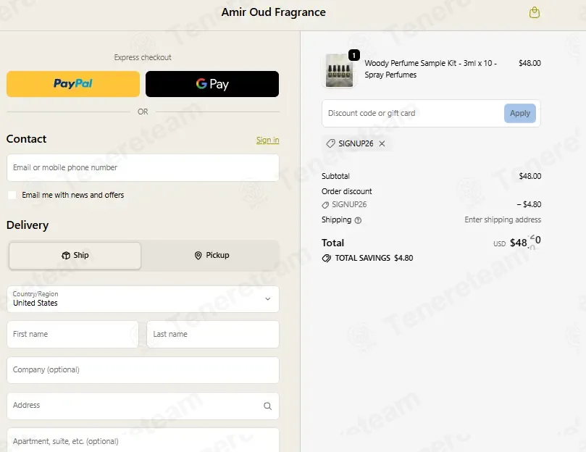Remove the SIGNUP26 discount code
The height and width of the screenshot is (452, 586).
382,143
